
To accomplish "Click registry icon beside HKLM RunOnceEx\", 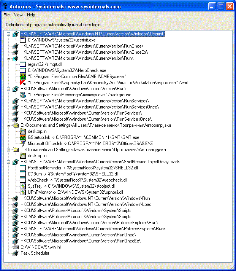I will [x=15, y=52].
